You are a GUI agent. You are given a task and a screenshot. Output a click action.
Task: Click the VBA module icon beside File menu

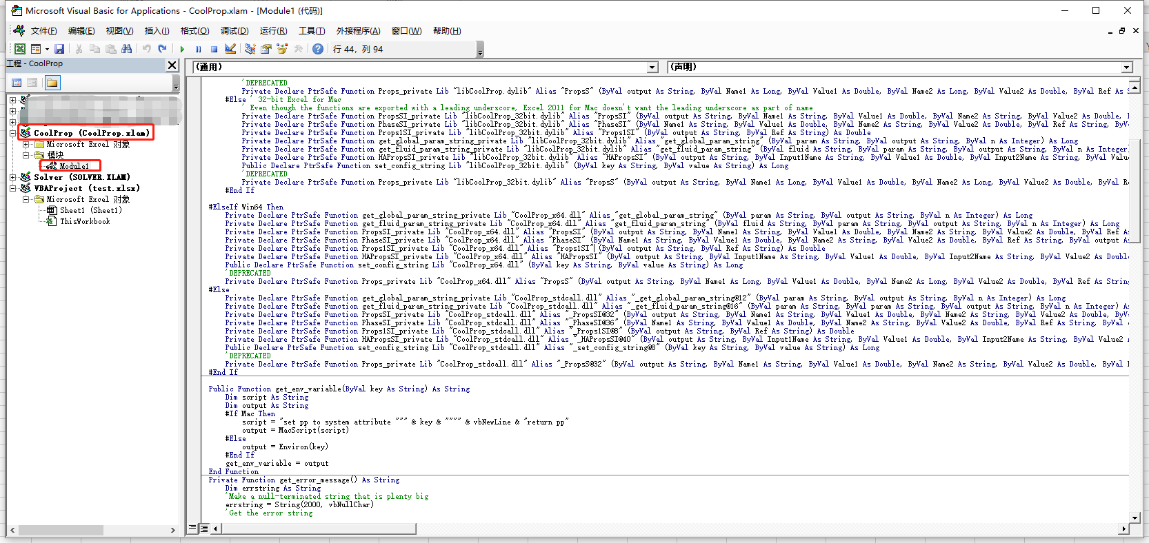click(19, 30)
